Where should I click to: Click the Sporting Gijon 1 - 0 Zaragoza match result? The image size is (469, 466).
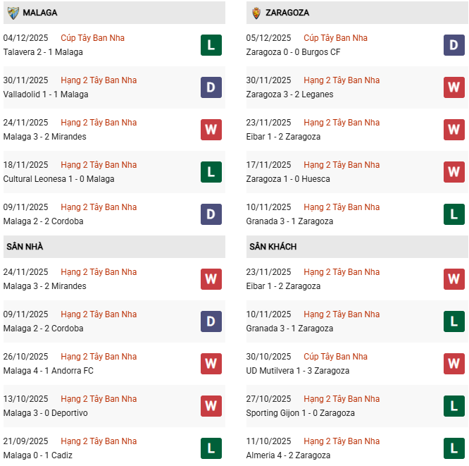coord(300,413)
